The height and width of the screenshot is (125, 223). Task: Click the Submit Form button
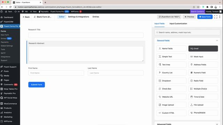click(37, 85)
